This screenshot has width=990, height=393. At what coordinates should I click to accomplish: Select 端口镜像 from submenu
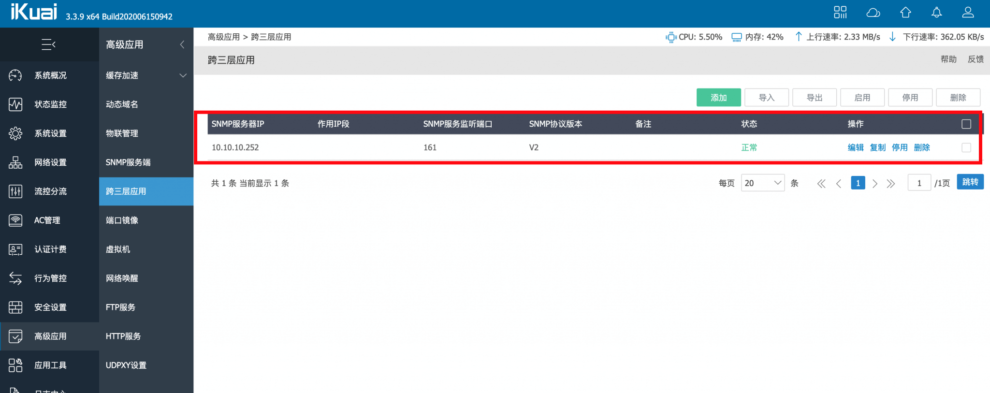pyautogui.click(x=122, y=220)
